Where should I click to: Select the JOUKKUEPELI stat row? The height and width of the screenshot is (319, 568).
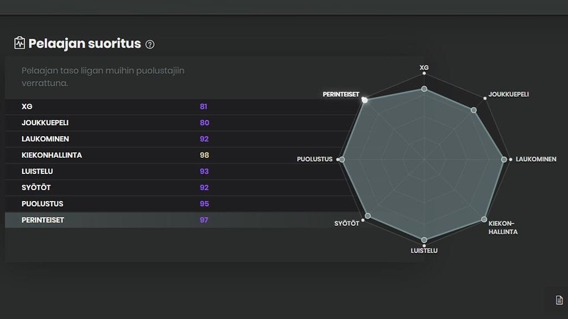pos(111,122)
